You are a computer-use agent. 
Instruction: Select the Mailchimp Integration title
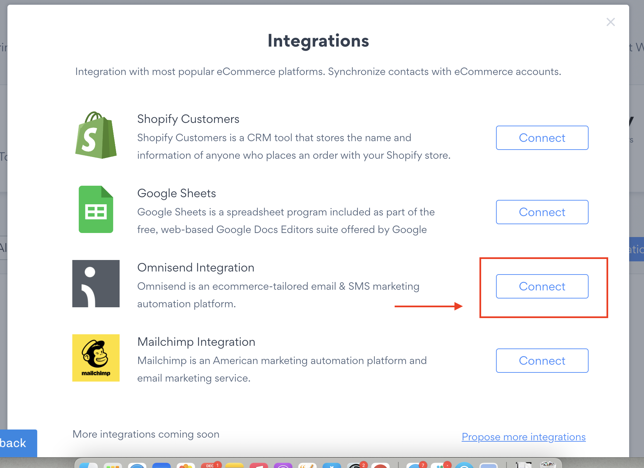196,342
